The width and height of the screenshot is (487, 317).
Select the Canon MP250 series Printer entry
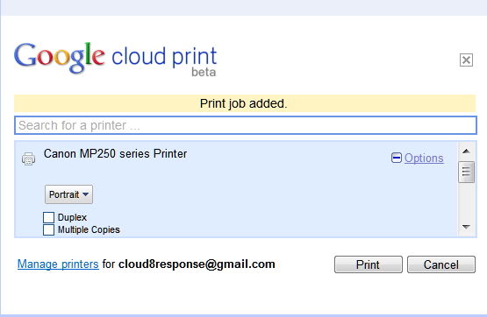click(115, 154)
